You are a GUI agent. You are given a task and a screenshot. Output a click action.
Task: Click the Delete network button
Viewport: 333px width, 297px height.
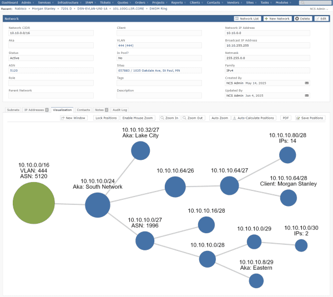point(302,19)
